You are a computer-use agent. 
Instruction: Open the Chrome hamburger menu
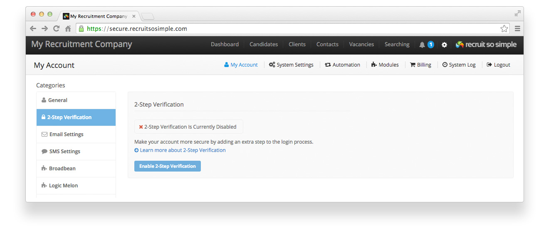pyautogui.click(x=517, y=29)
